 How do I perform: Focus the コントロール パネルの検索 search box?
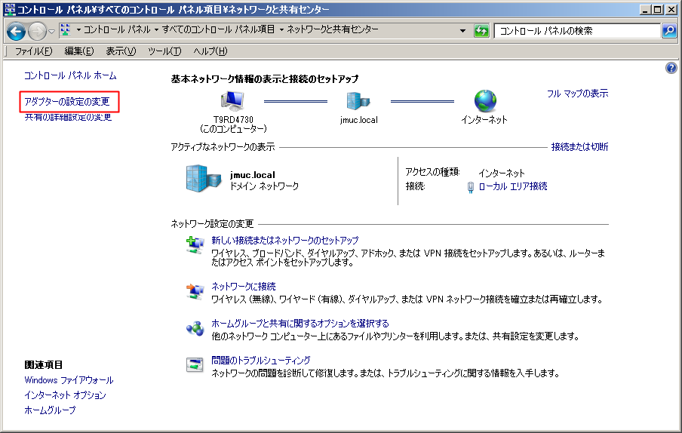tap(577, 31)
